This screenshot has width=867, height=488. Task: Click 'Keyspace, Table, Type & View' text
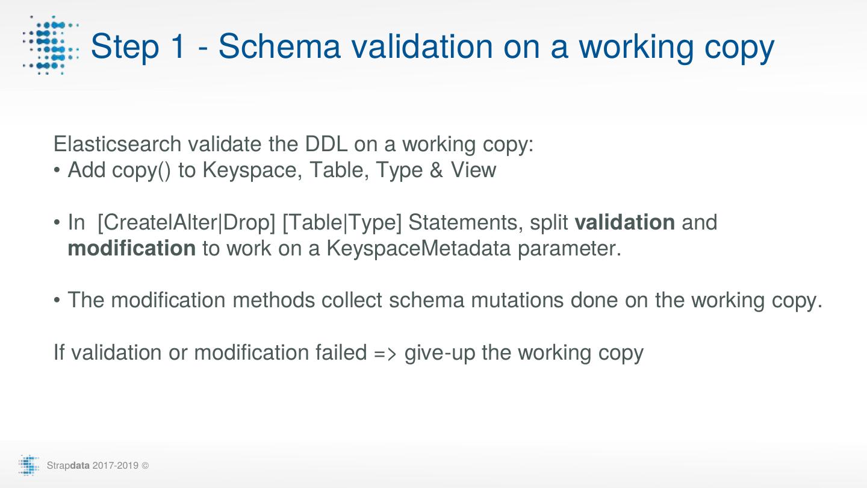(349, 170)
